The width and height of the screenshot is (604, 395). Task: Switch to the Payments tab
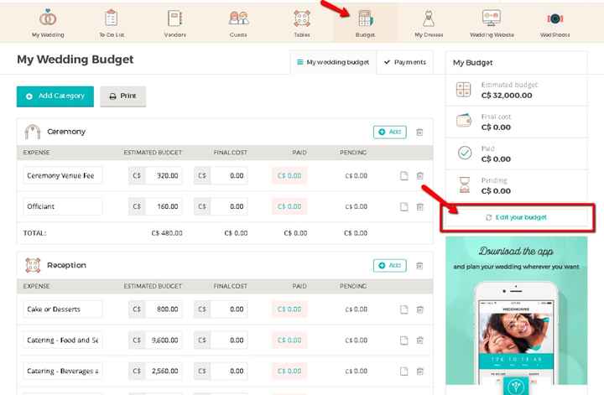point(405,62)
